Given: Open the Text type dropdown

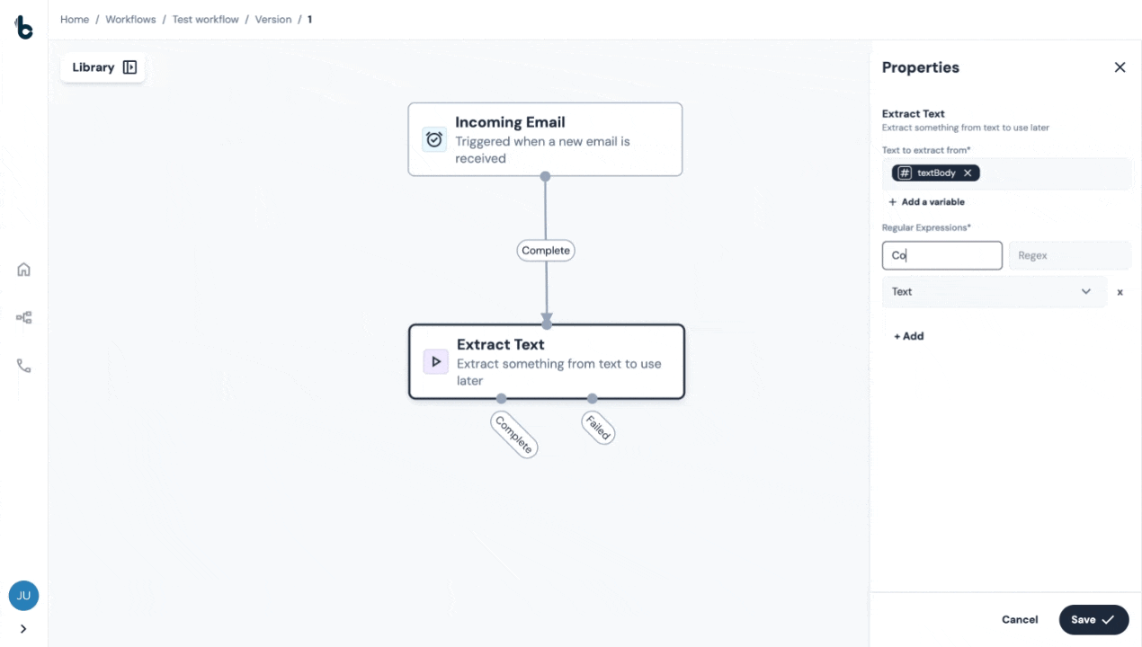Looking at the screenshot, I should coord(994,291).
